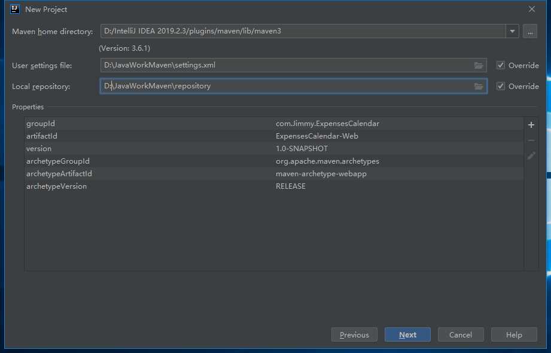Screen dimensions: 551x353
Task: Click the Local repository path field
Action: 293,87
